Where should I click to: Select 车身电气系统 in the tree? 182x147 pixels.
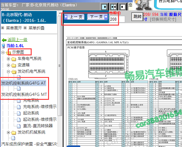(30, 59)
